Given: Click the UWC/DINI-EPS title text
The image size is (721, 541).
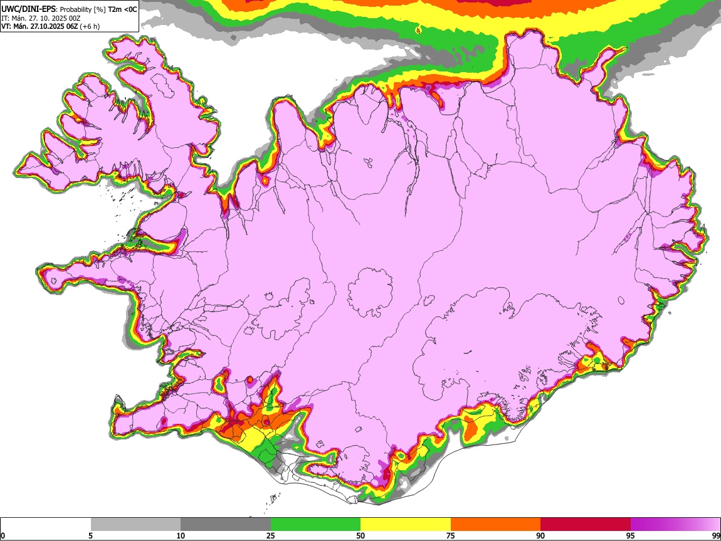Looking at the screenshot, I should [69, 9].
